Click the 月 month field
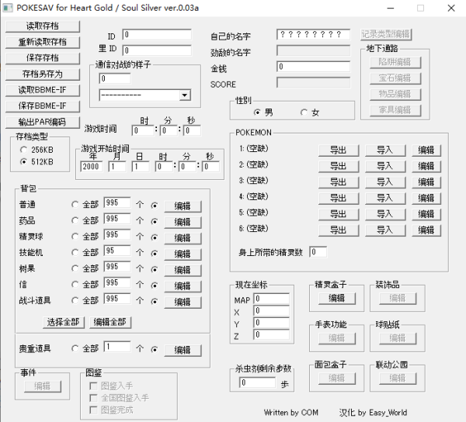Viewport: 466px width, 422px height. (117, 167)
